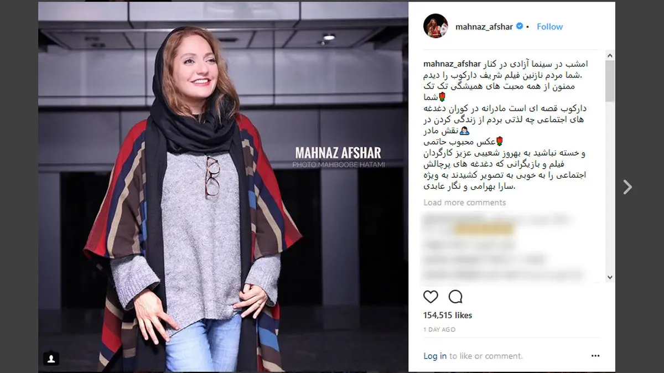Follow the mahnaz_afshar account

pos(549,27)
